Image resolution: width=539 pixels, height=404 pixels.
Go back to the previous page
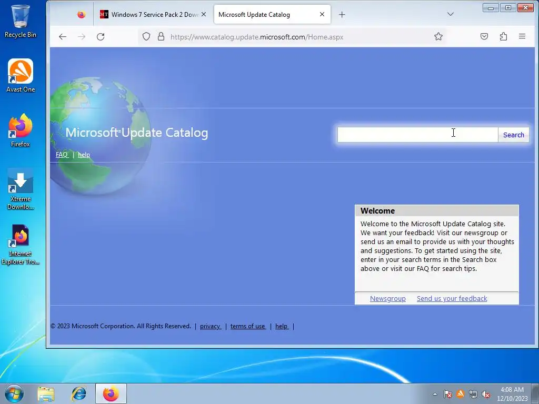pos(62,37)
